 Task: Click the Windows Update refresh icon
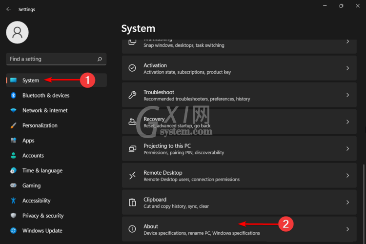coord(13,230)
